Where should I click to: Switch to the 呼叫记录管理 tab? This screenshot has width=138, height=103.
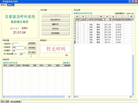15,102
